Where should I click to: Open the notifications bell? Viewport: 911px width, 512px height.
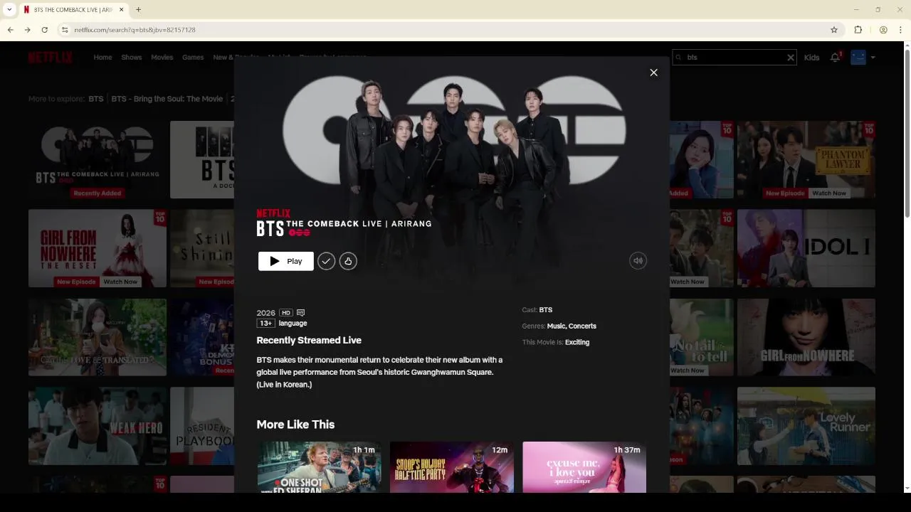[x=836, y=58]
